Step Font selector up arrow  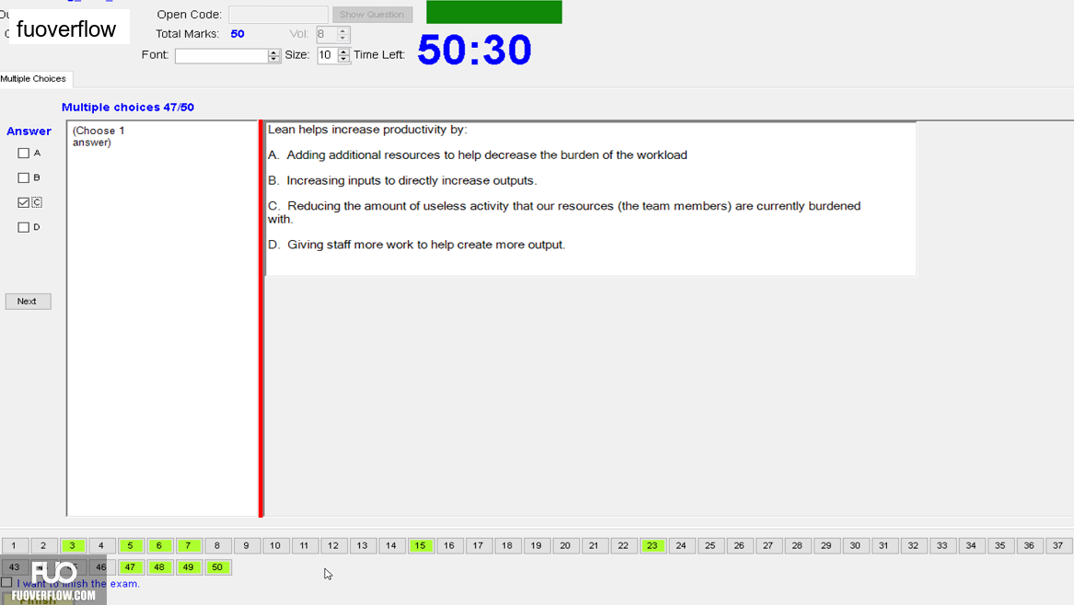(x=274, y=51)
